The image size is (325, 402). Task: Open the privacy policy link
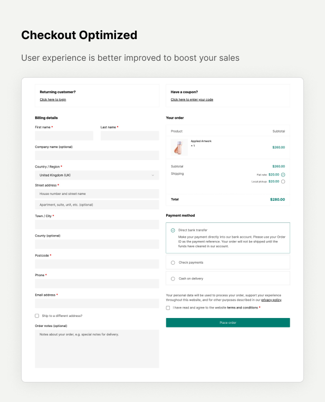pyautogui.click(x=271, y=300)
